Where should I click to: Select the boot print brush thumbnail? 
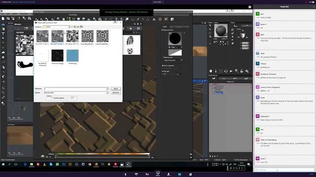[x=131, y=45]
